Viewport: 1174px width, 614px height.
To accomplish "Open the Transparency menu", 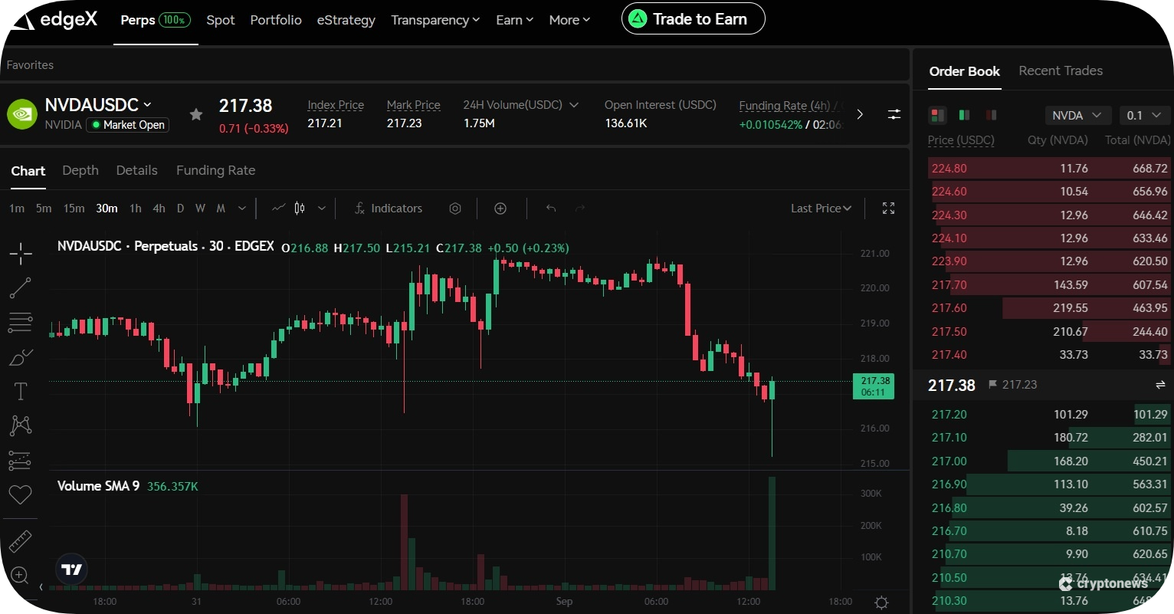I will pos(435,20).
